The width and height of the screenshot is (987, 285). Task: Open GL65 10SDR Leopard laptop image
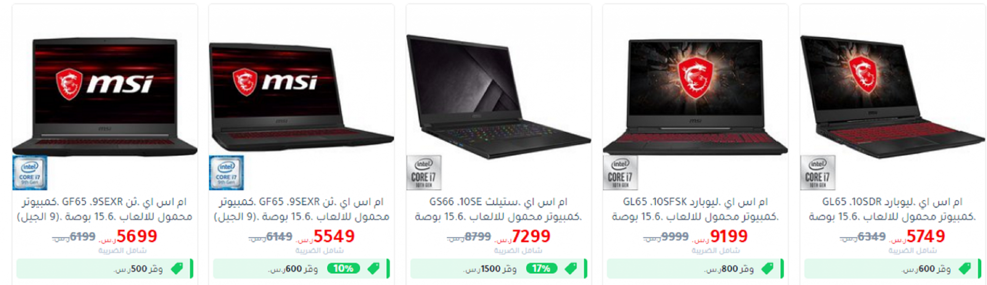[x=893, y=96]
